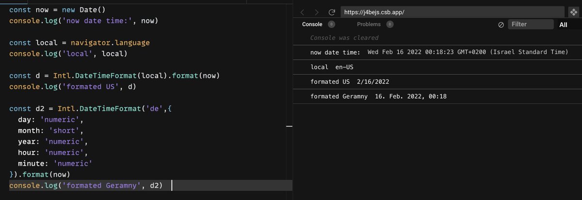Image resolution: width=582 pixels, height=200 pixels.
Task: Click the day: 'numeric' option line
Action: coord(51,120)
